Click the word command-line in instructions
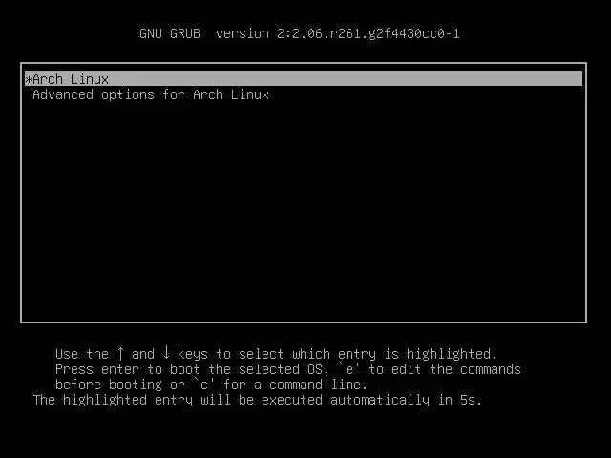Viewport: 611px width, 458px height. [x=318, y=385]
